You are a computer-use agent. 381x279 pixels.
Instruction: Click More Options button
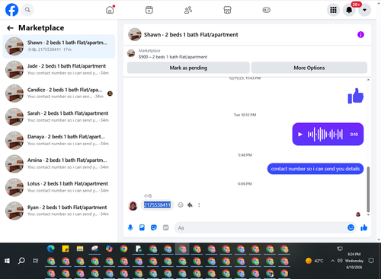[309, 68]
